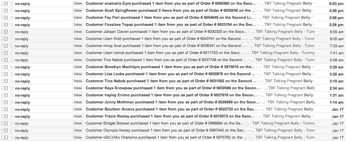Click Inbox label on hayley Enimo email
The height and width of the screenshot is (141, 346).
pyautogui.click(x=78, y=95)
